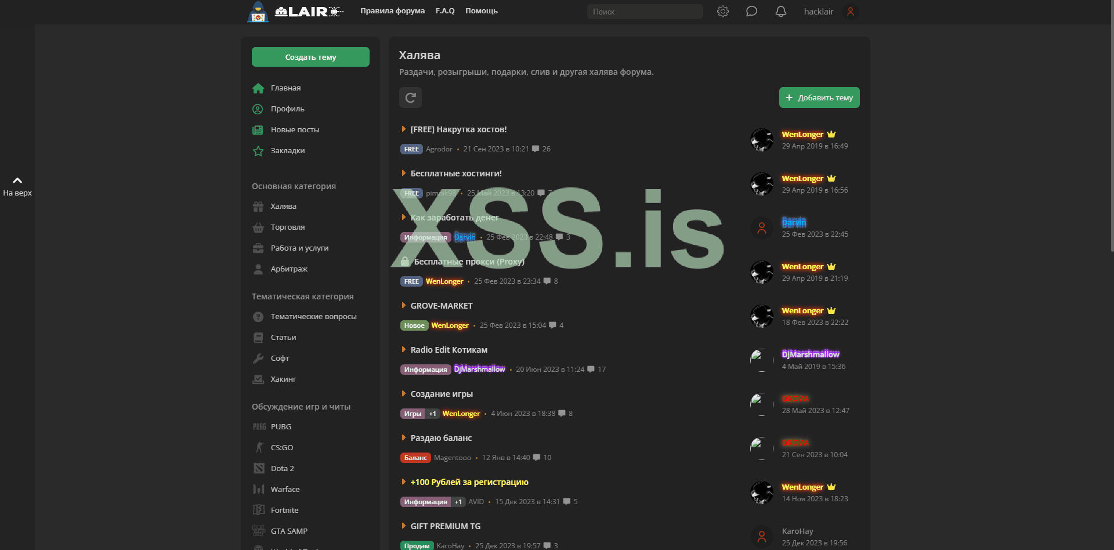Click the gift icon beside Халява
This screenshot has width=1114, height=550.
258,207
